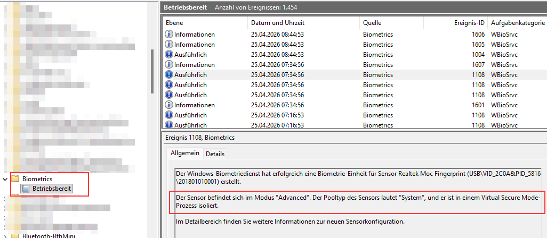Click the Betriebsbereit title in the header bar
Viewport: 547px width, 238px height.
(x=186, y=7)
